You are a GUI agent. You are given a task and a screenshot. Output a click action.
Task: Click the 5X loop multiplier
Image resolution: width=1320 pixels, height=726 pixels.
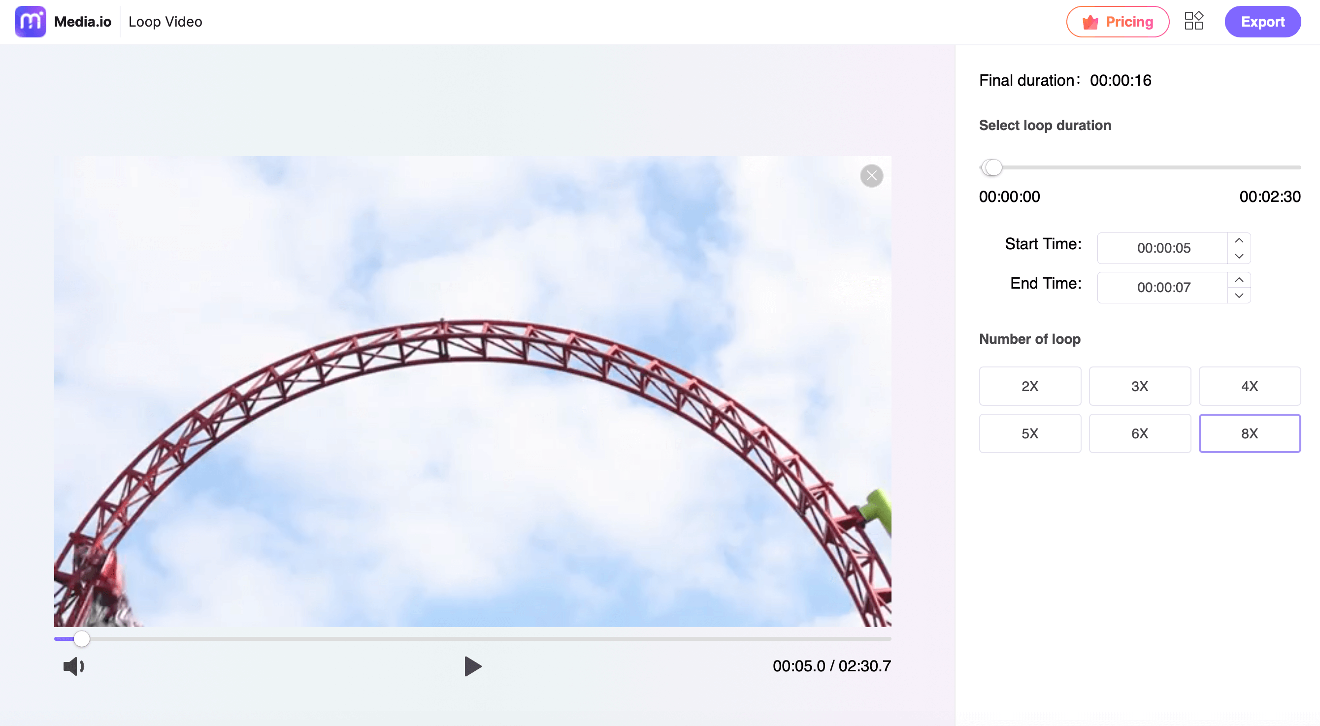tap(1029, 433)
